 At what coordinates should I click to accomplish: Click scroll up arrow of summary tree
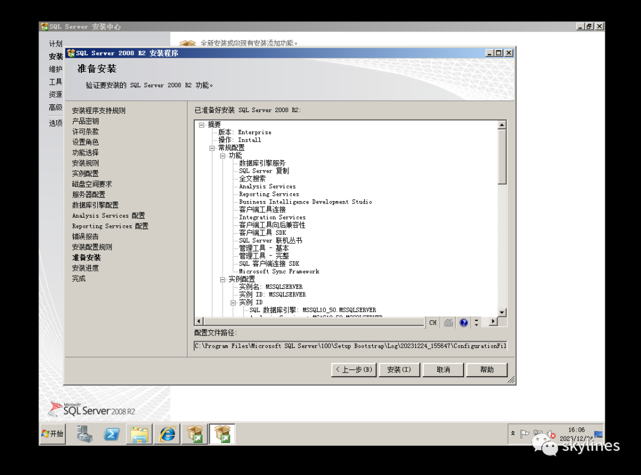point(502,125)
